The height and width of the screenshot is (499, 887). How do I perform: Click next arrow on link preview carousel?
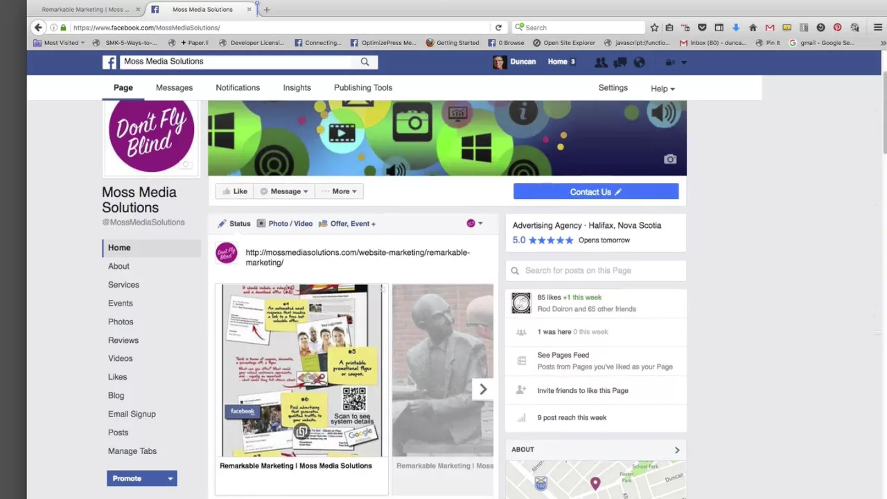(x=483, y=389)
